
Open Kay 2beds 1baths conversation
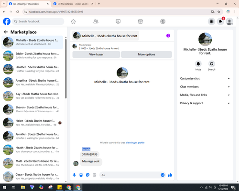pyautogui.click(x=33, y=96)
